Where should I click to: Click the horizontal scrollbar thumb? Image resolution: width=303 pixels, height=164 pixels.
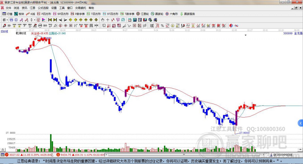184,155
